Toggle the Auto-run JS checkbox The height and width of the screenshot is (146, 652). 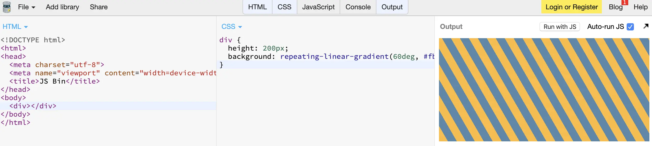(630, 27)
